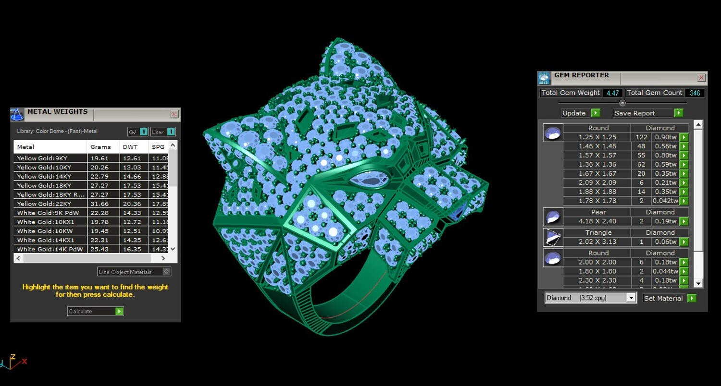Click green arrow on 1.36 X 1.36 row
721x386 pixels.
coord(684,165)
